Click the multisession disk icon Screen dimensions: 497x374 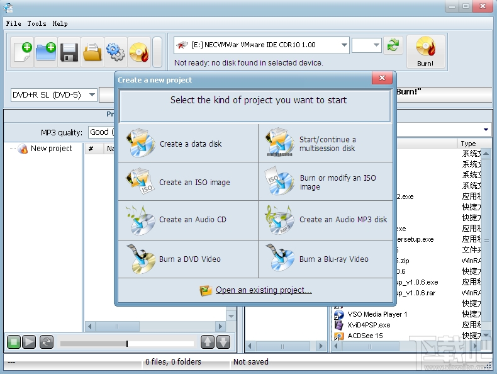tap(279, 142)
